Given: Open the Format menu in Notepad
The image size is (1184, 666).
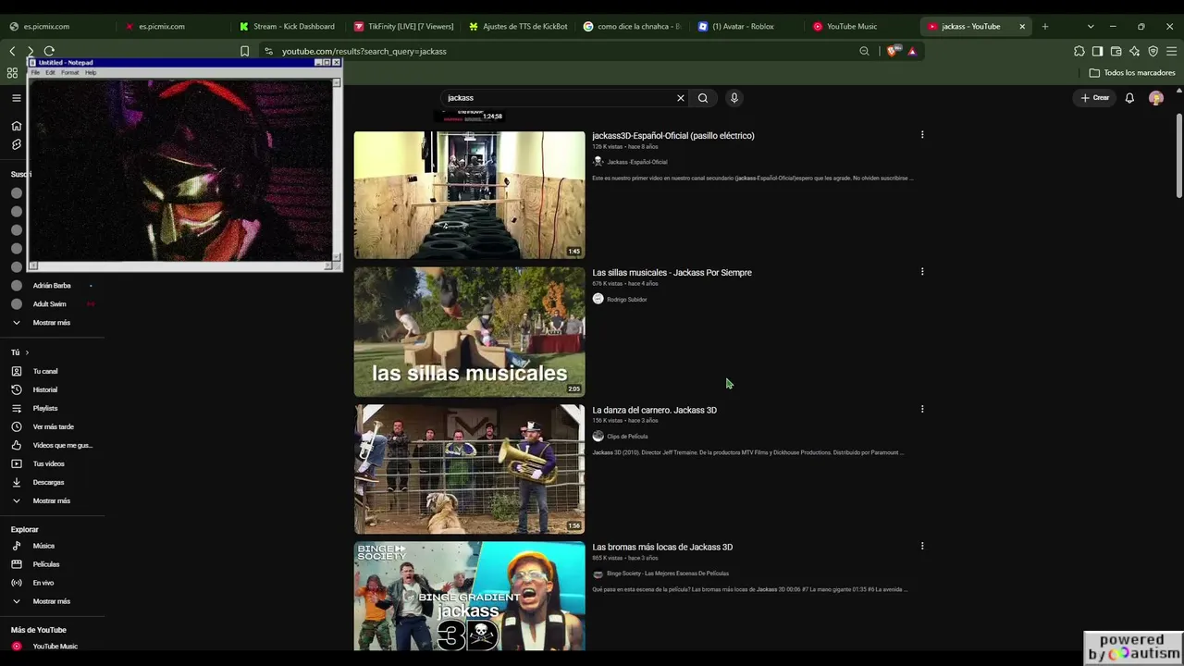Looking at the screenshot, I should point(70,72).
